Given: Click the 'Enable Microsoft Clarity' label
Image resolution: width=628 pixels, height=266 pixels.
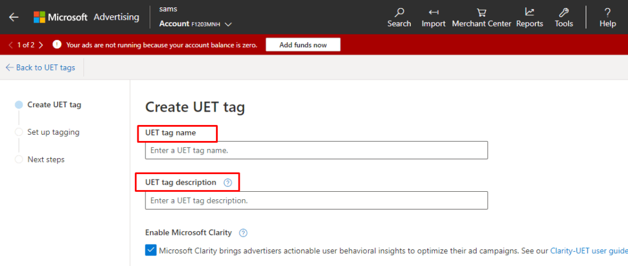Looking at the screenshot, I should tap(188, 232).
